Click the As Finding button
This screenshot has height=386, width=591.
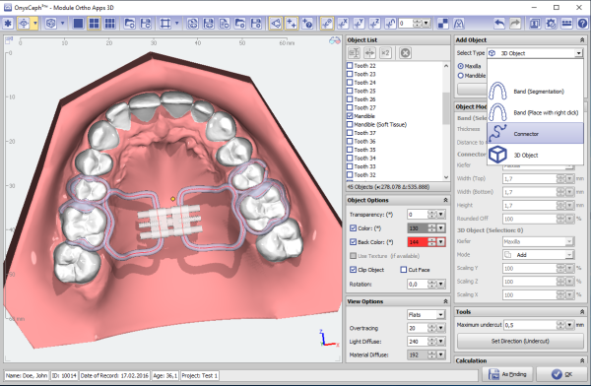[507, 374]
